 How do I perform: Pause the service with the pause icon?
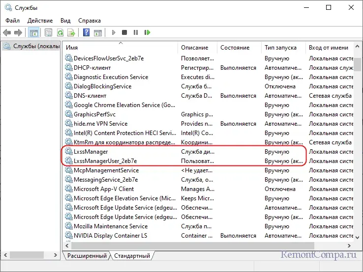pos(136,33)
